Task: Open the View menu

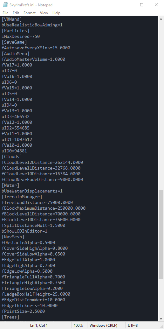Action: pos(44,13)
